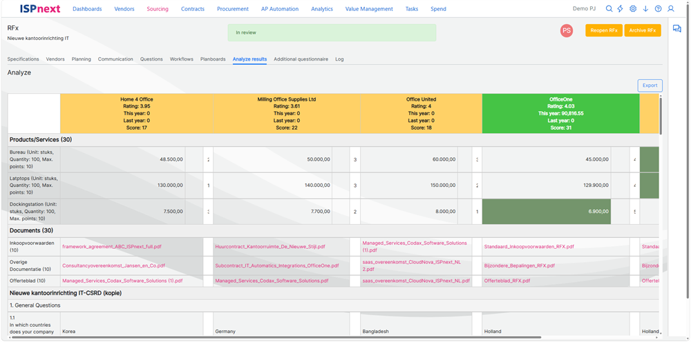This screenshot has height=342, width=691.
Task: Click the 1. General Questions row
Action: click(x=334, y=305)
